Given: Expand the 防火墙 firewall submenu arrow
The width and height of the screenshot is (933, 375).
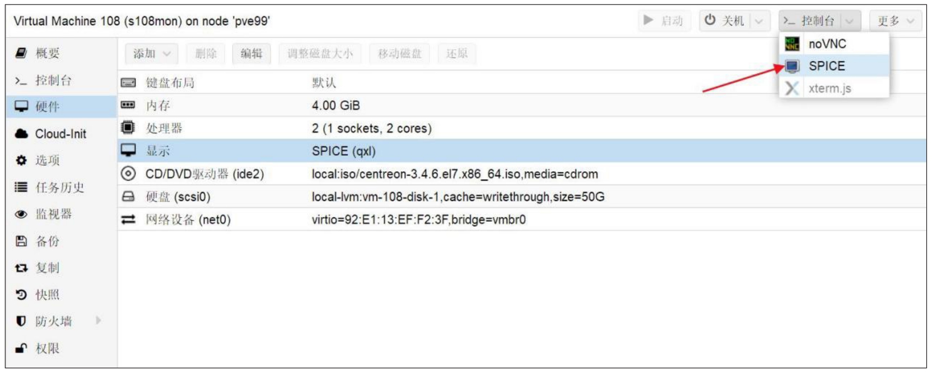Looking at the screenshot, I should (x=99, y=321).
